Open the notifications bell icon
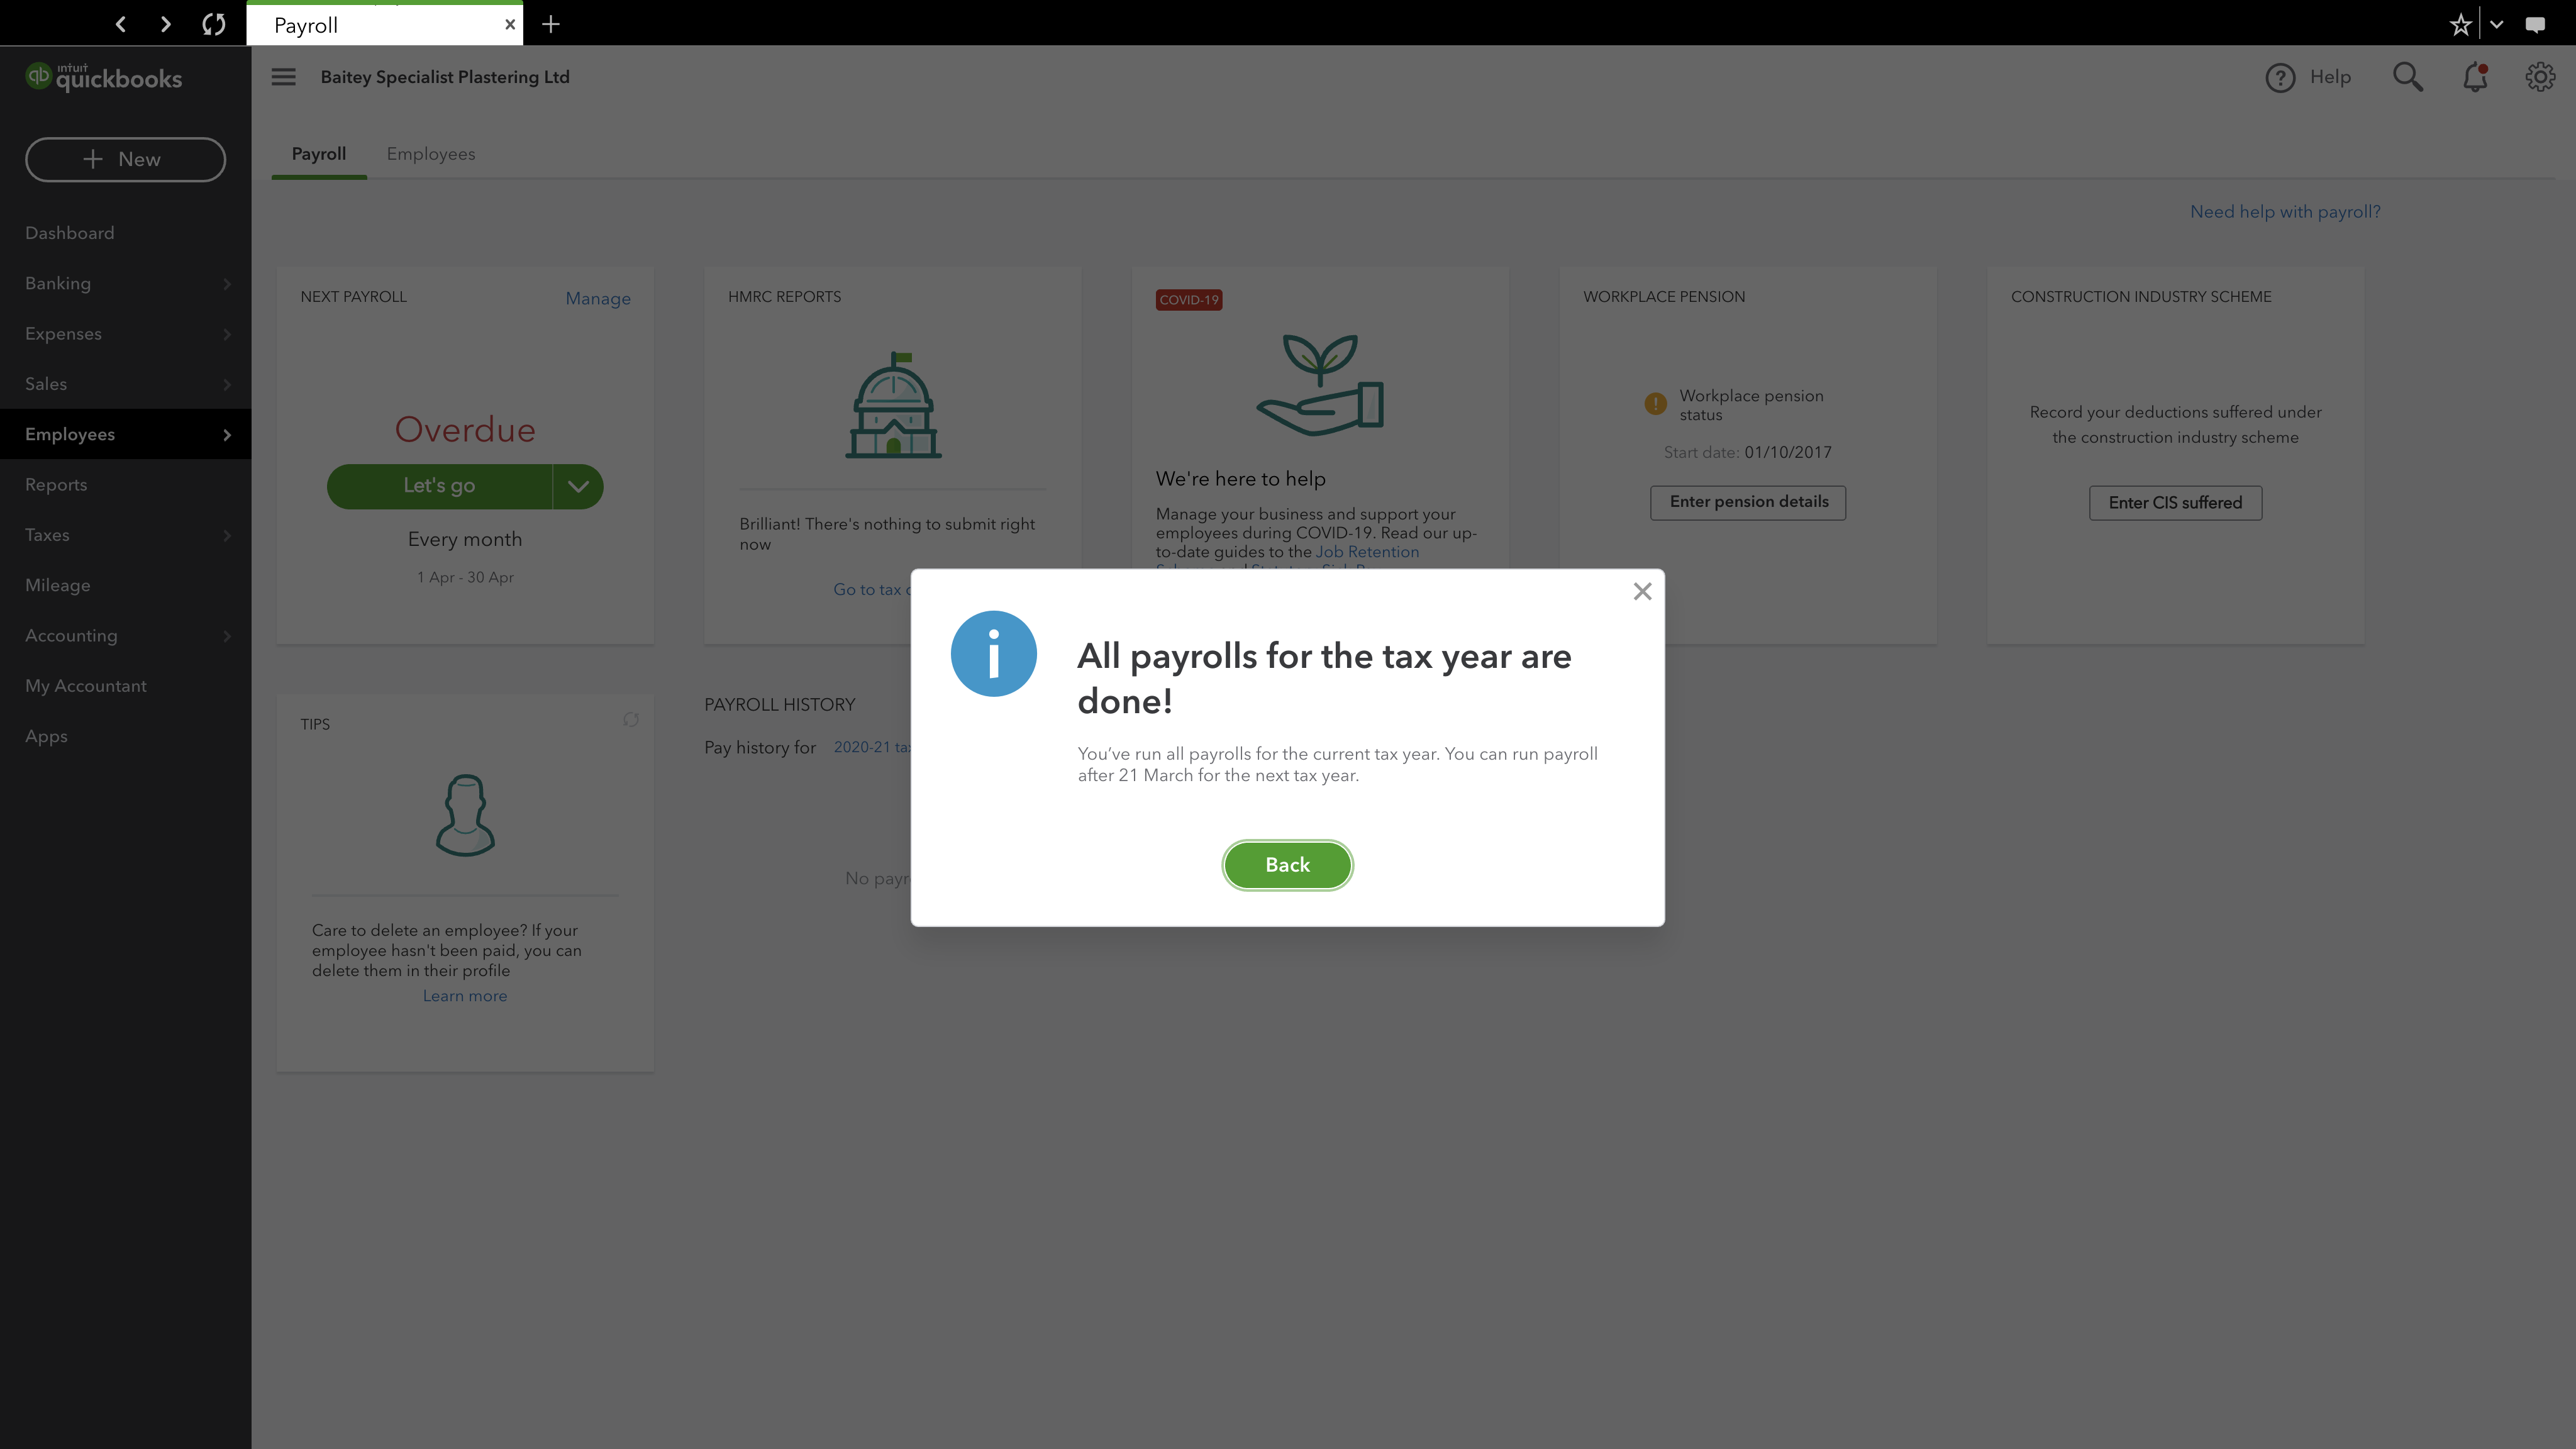This screenshot has height=1449, width=2576. pos(2475,77)
